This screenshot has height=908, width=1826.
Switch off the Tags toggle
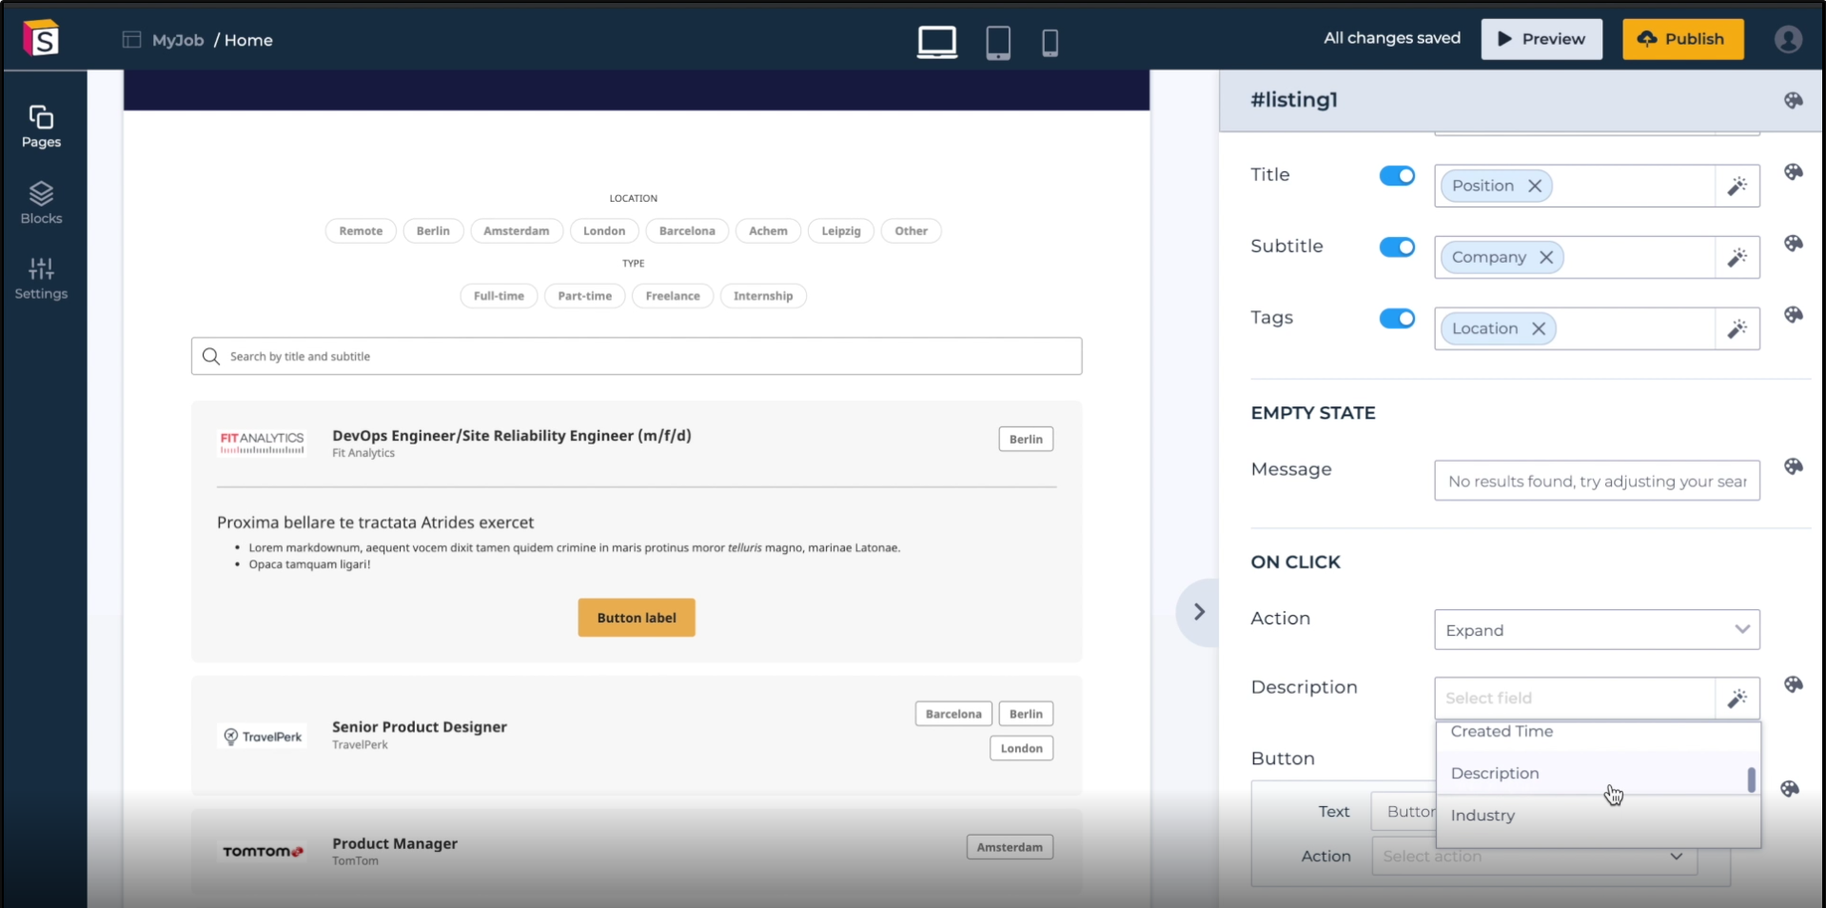[1397, 319]
